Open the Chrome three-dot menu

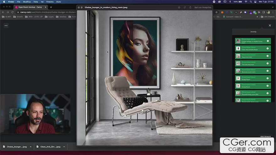coord(273,12)
